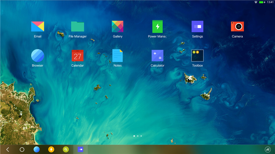Launch File Manager from the home screen
275x154 pixels.
77,27
